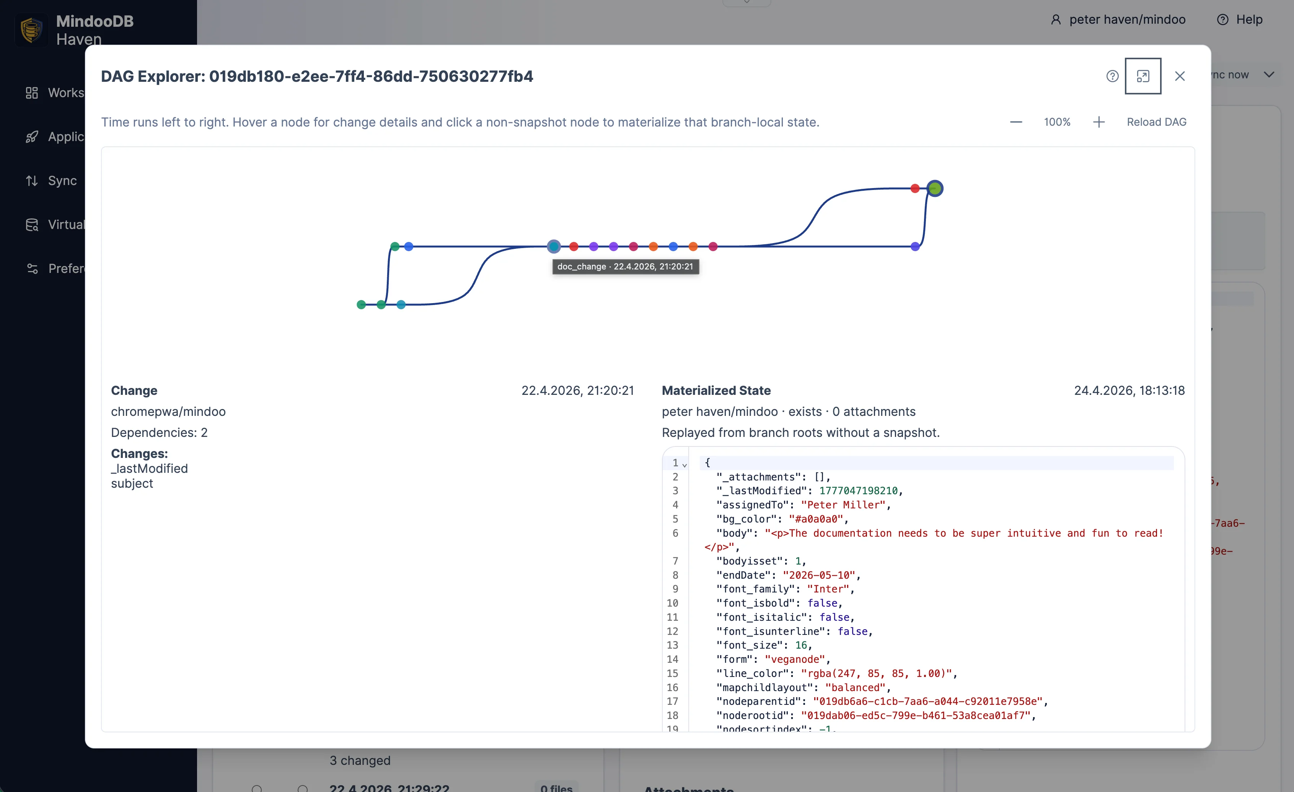Click the DAG Explorer question mark help icon
Image resolution: width=1294 pixels, height=792 pixels.
coord(1113,76)
